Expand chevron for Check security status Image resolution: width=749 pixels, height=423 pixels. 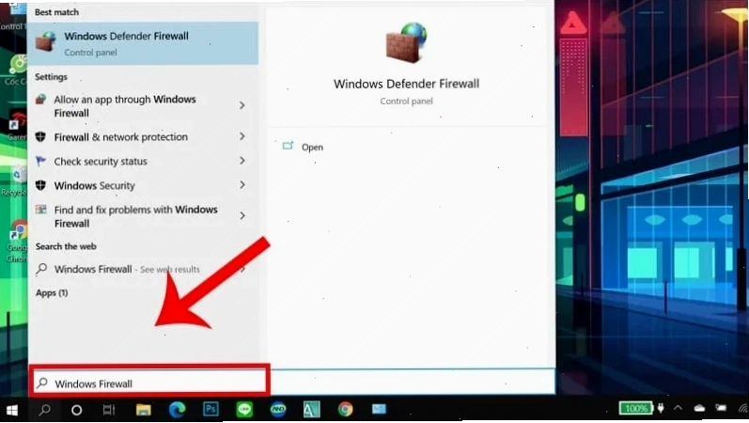pos(242,161)
